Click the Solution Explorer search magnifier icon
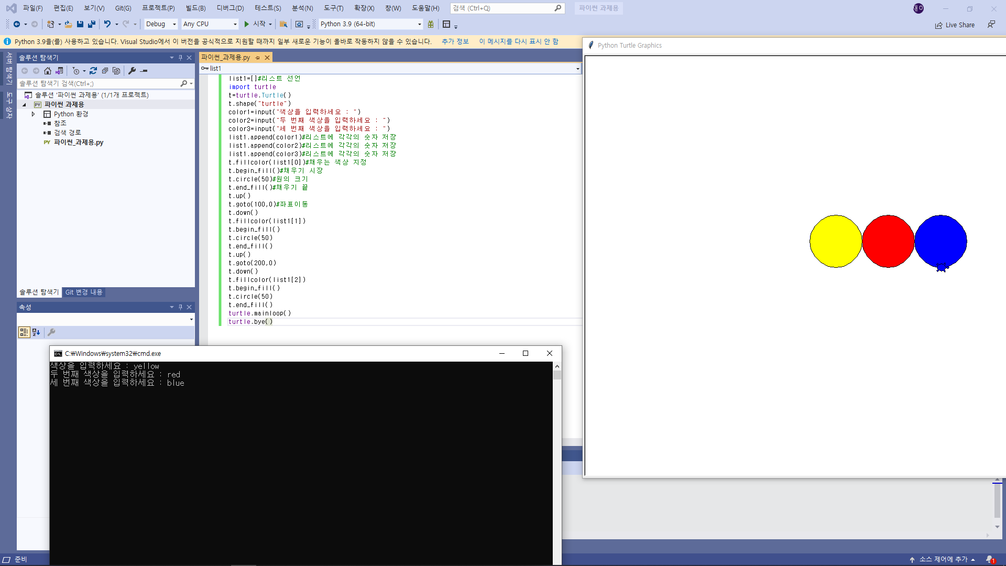This screenshot has height=566, width=1006. point(183,83)
